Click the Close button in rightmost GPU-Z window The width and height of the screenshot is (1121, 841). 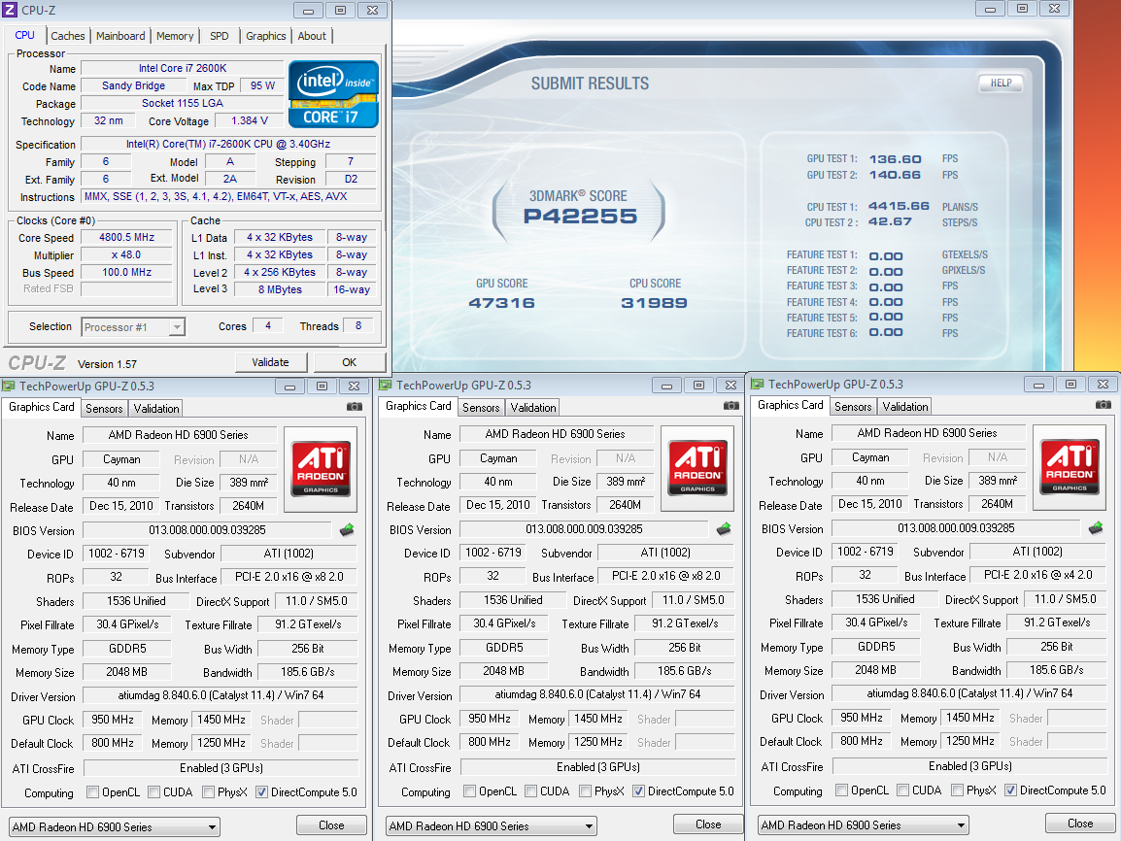(x=1080, y=824)
